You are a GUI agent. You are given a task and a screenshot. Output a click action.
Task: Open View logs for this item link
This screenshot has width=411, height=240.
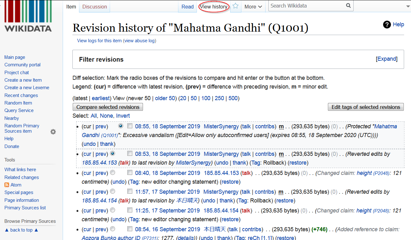pyautogui.click(x=99, y=41)
